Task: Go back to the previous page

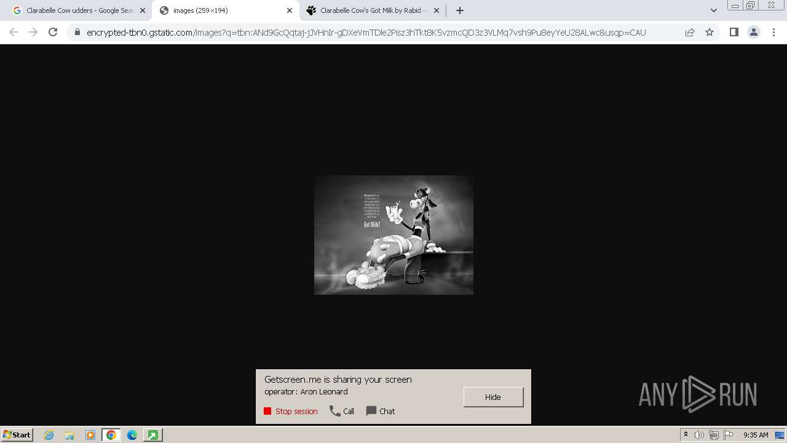Action: click(14, 32)
